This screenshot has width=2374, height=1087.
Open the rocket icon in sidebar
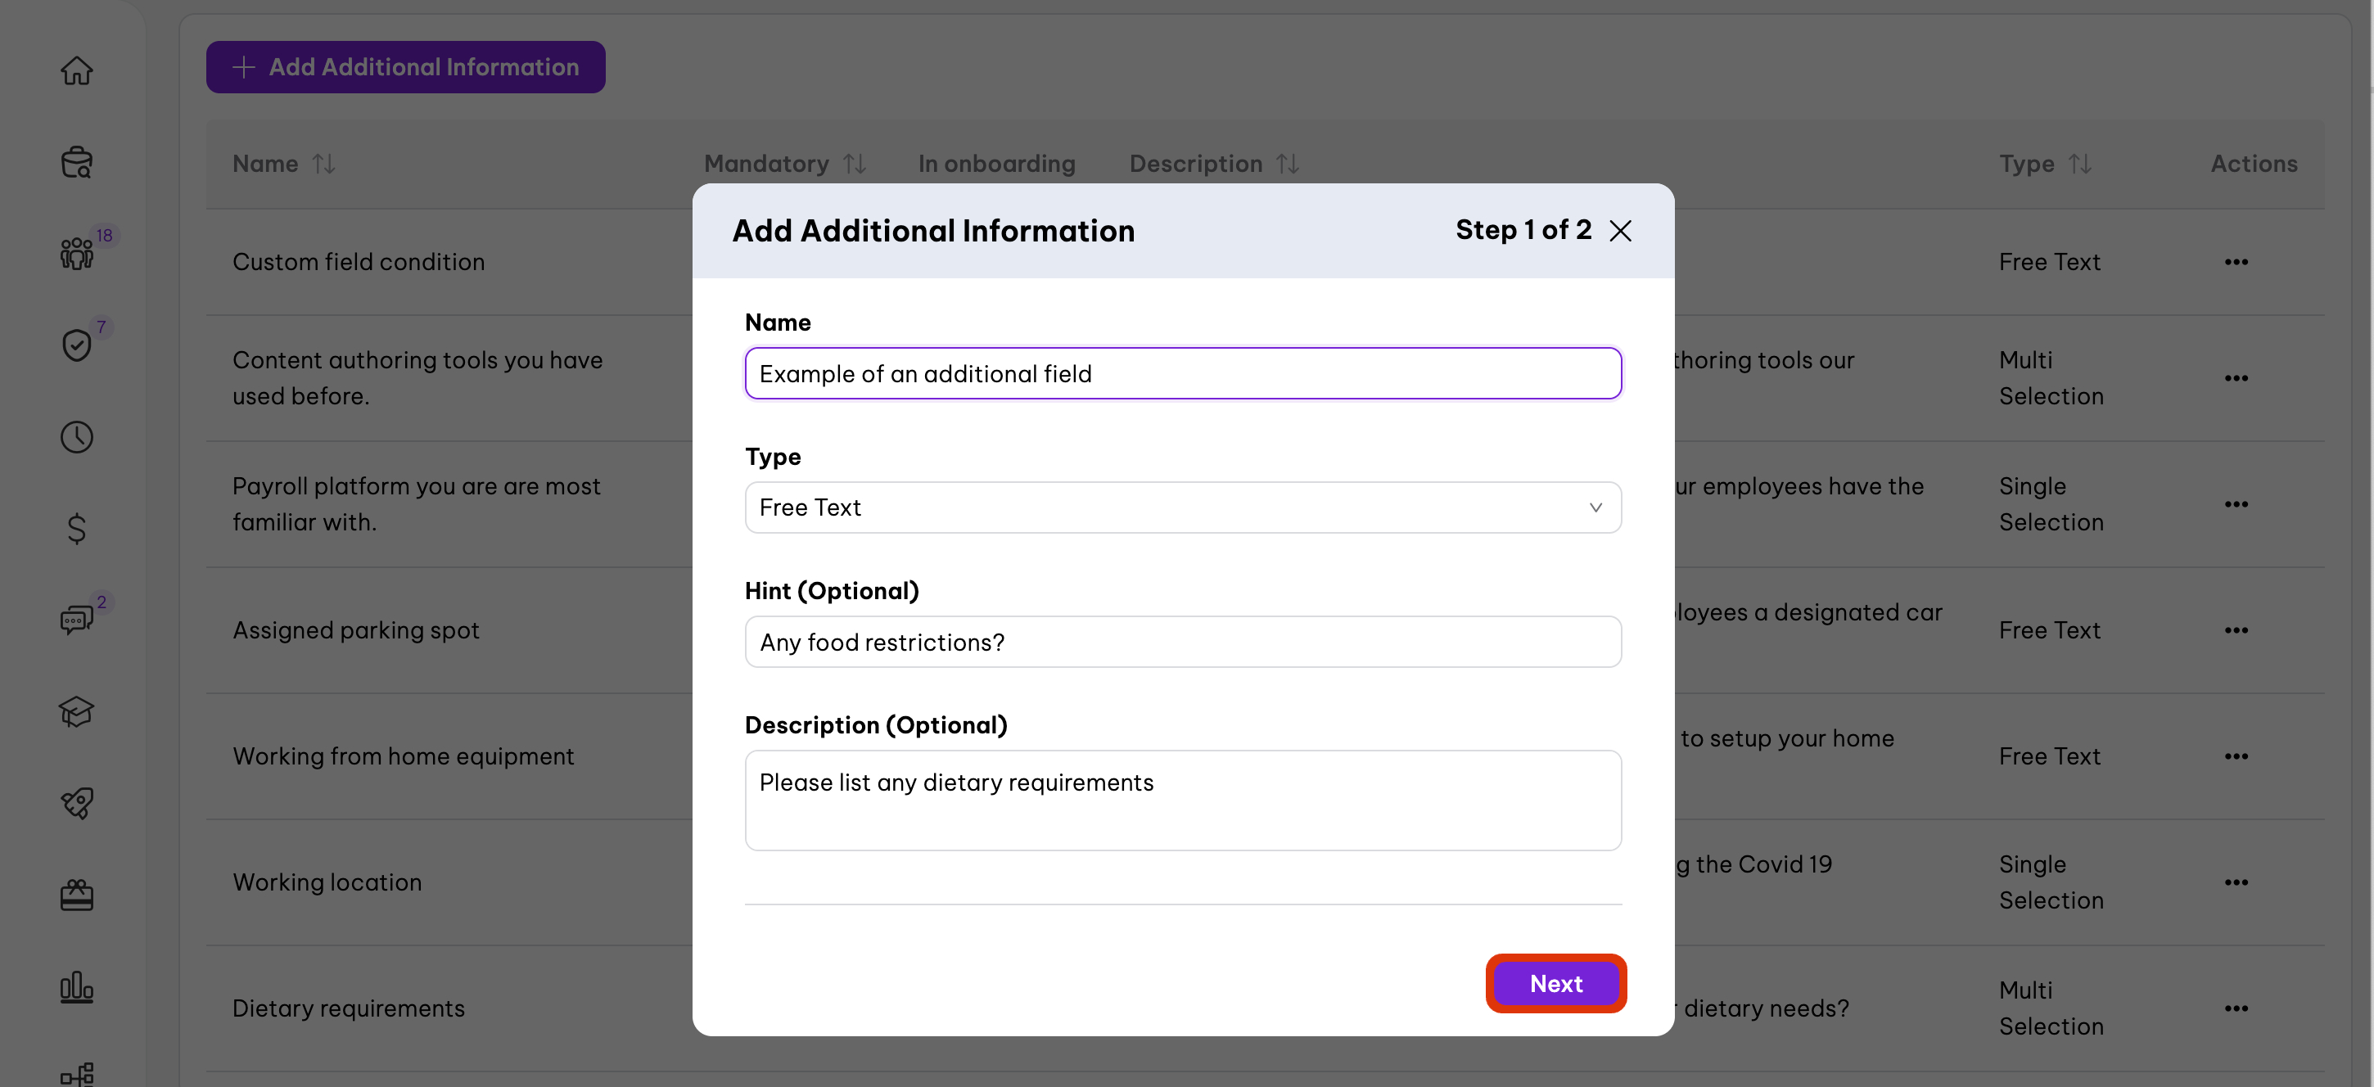[76, 803]
